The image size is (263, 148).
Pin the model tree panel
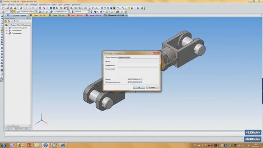28,18
